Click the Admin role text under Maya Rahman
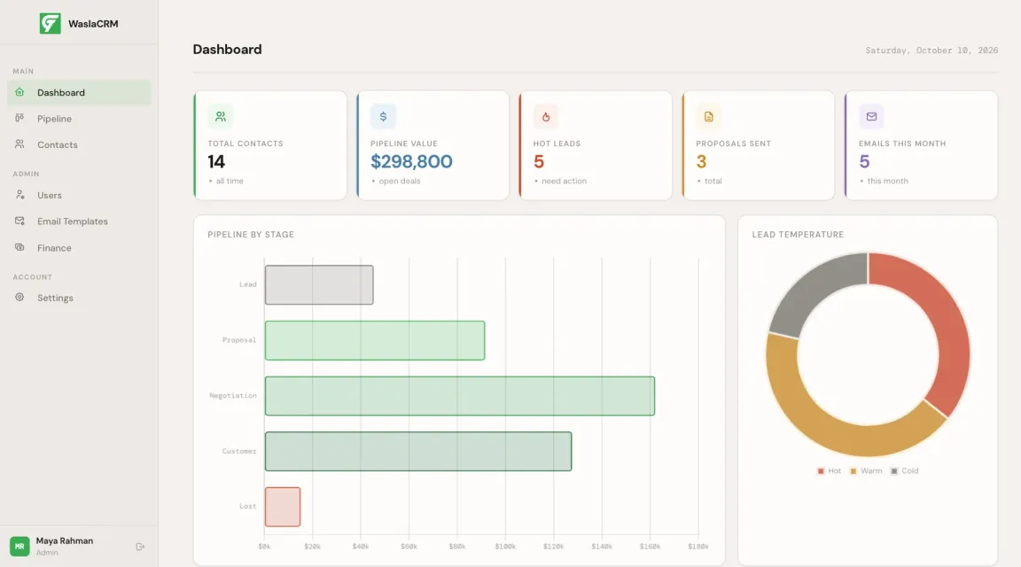 pos(47,553)
